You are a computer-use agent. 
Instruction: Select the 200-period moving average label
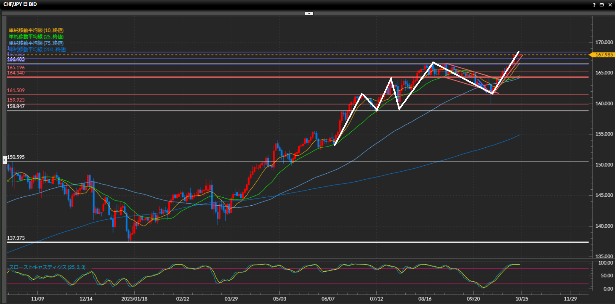[38, 49]
